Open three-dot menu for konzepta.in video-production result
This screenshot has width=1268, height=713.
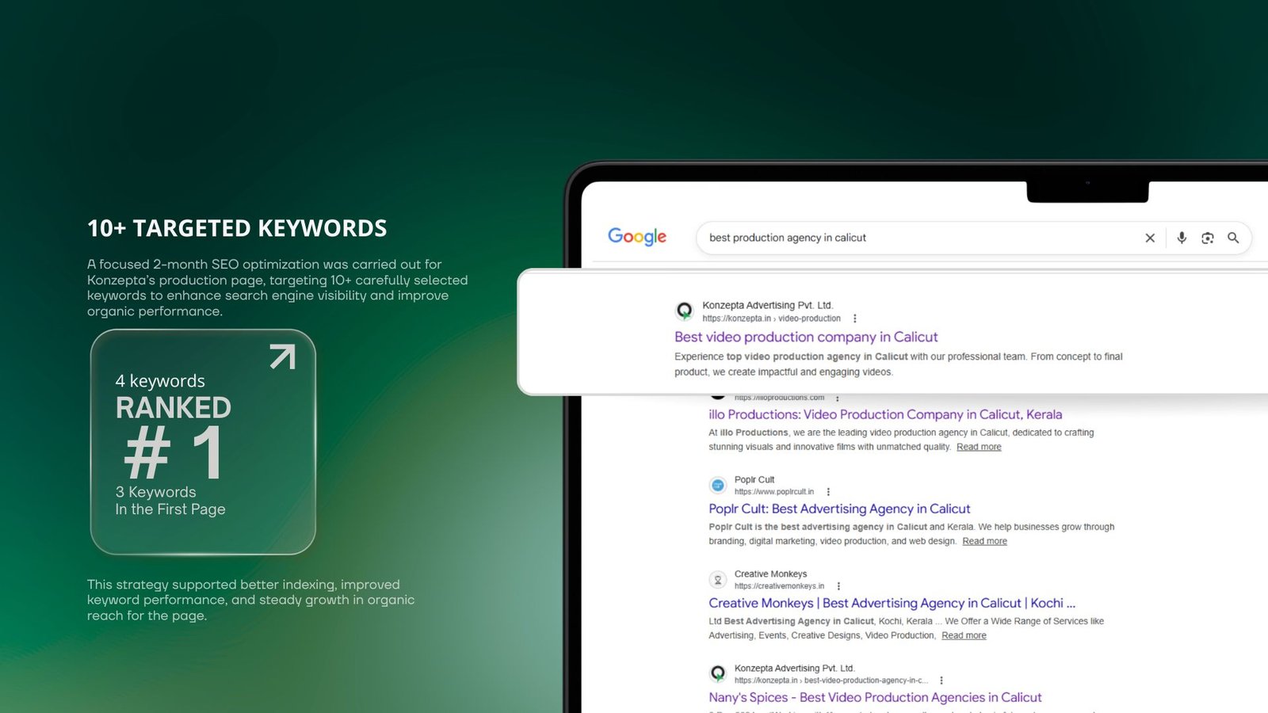coord(854,318)
